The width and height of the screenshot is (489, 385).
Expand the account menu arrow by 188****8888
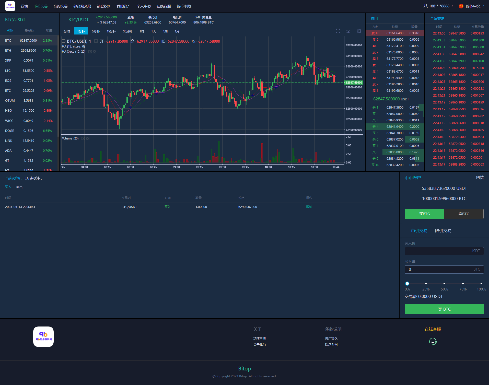coord(452,6)
